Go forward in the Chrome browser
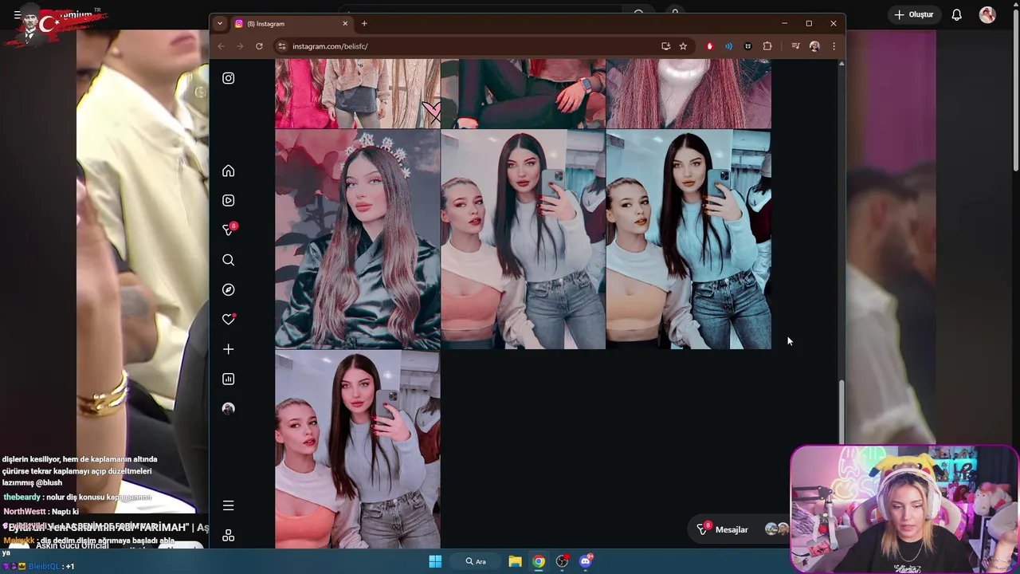Image resolution: width=1020 pixels, height=574 pixels. pyautogui.click(x=240, y=46)
